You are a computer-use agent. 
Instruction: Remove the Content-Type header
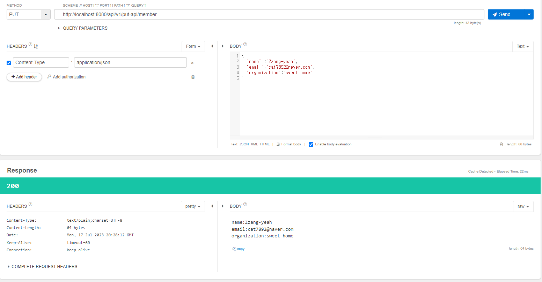pyautogui.click(x=192, y=63)
